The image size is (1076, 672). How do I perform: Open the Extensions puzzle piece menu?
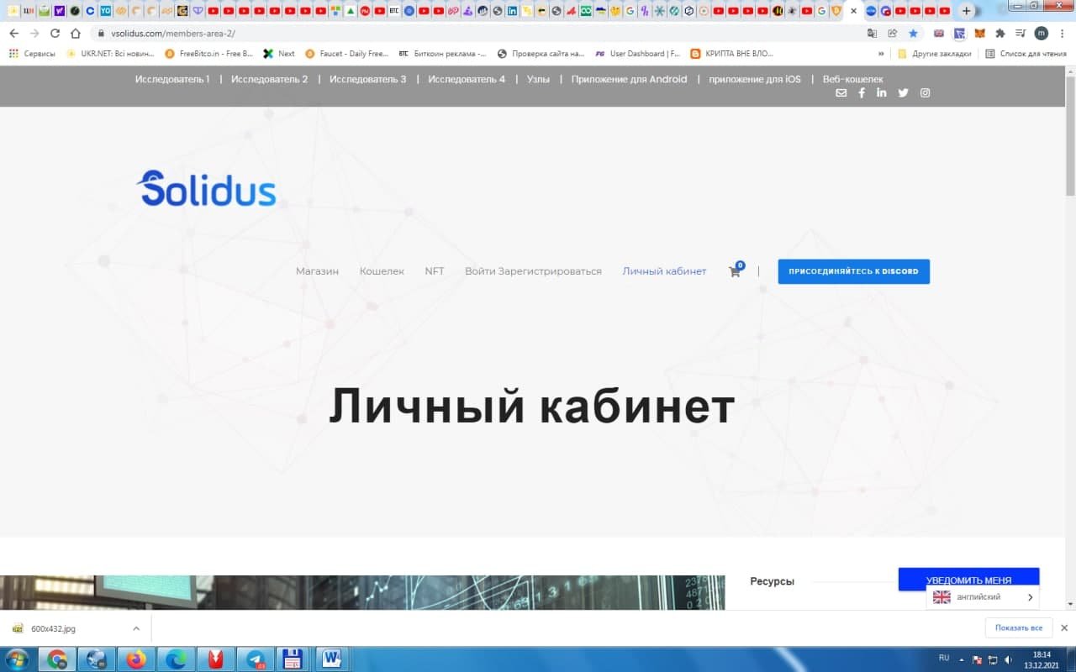click(x=1000, y=34)
